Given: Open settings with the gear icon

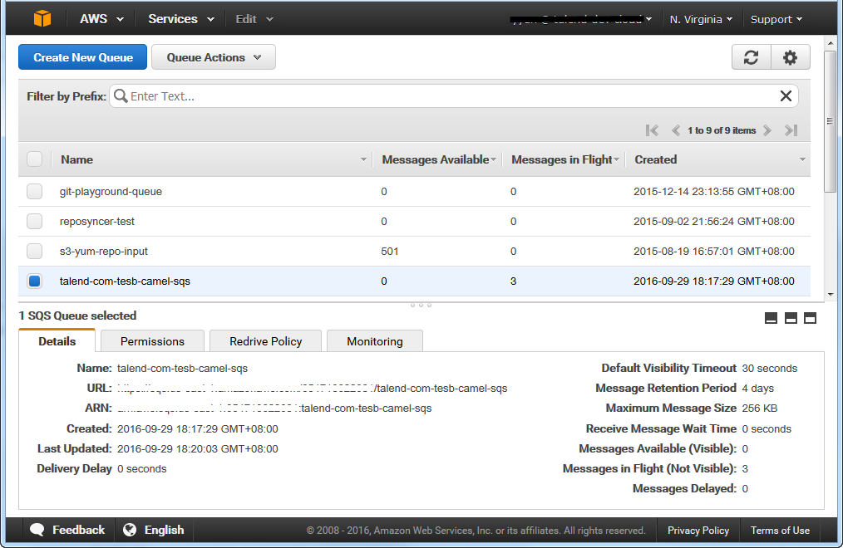Looking at the screenshot, I should click(x=790, y=57).
